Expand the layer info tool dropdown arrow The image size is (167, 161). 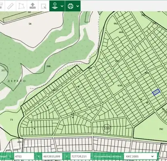62,6
